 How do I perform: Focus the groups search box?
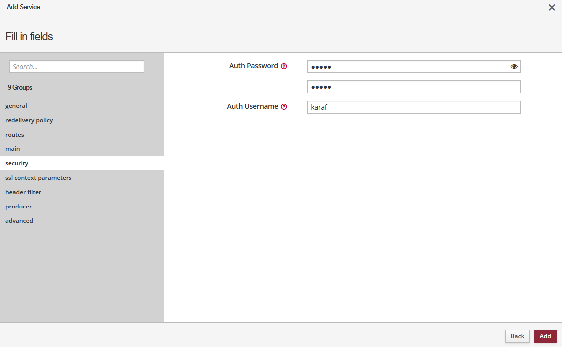77,67
